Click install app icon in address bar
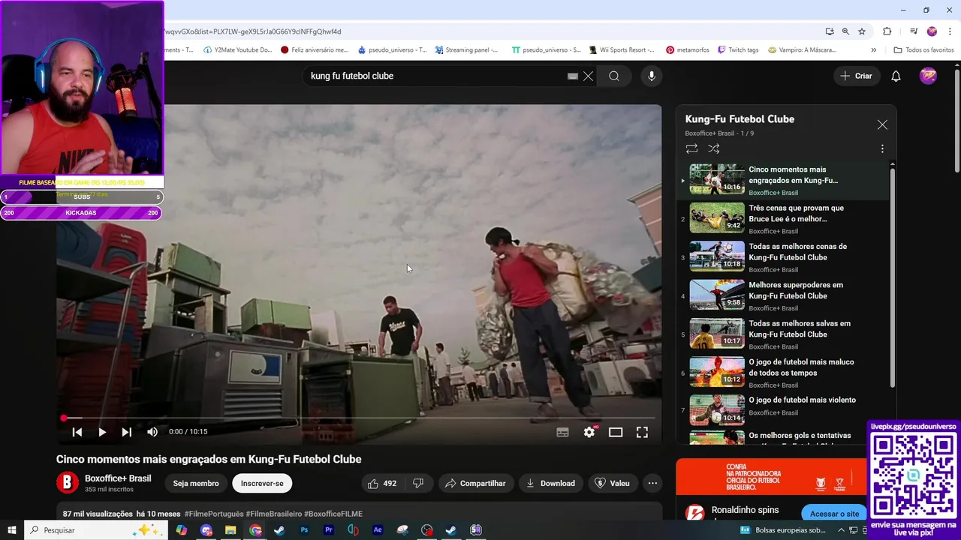This screenshot has height=540, width=961. coord(830,31)
